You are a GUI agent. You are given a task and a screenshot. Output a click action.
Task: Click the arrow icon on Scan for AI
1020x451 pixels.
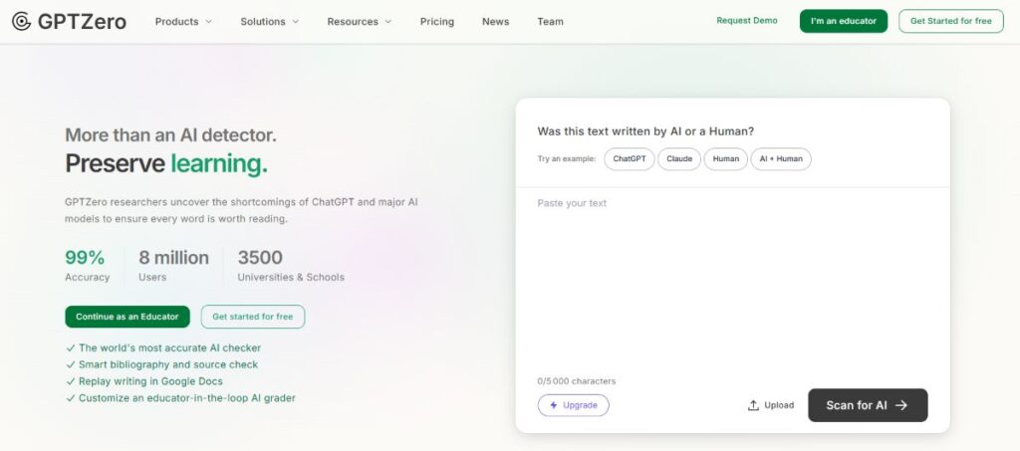[900, 405]
